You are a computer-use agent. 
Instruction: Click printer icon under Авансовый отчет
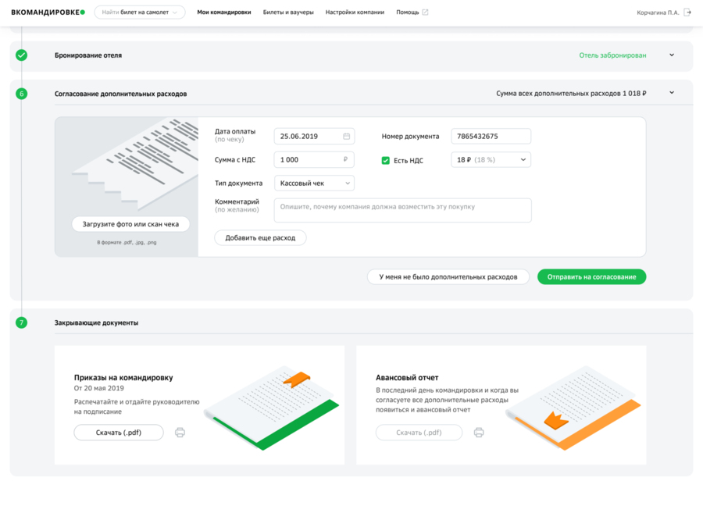479,433
